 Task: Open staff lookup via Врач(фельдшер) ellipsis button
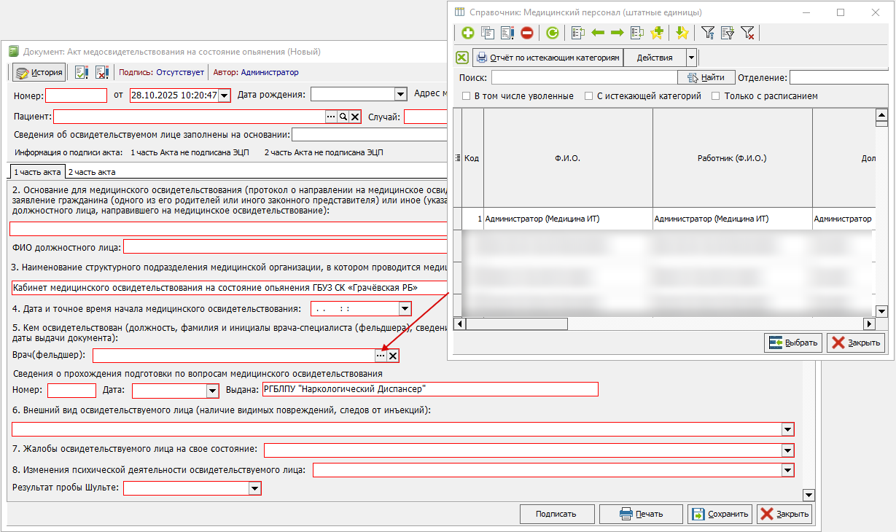coord(380,356)
